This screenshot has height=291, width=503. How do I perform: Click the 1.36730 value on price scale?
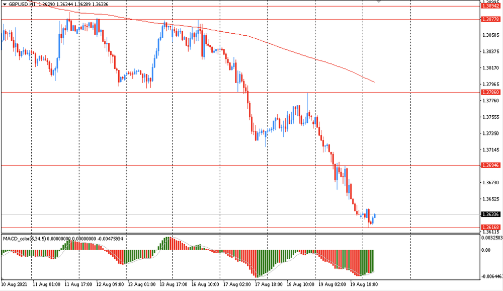click(x=491, y=182)
